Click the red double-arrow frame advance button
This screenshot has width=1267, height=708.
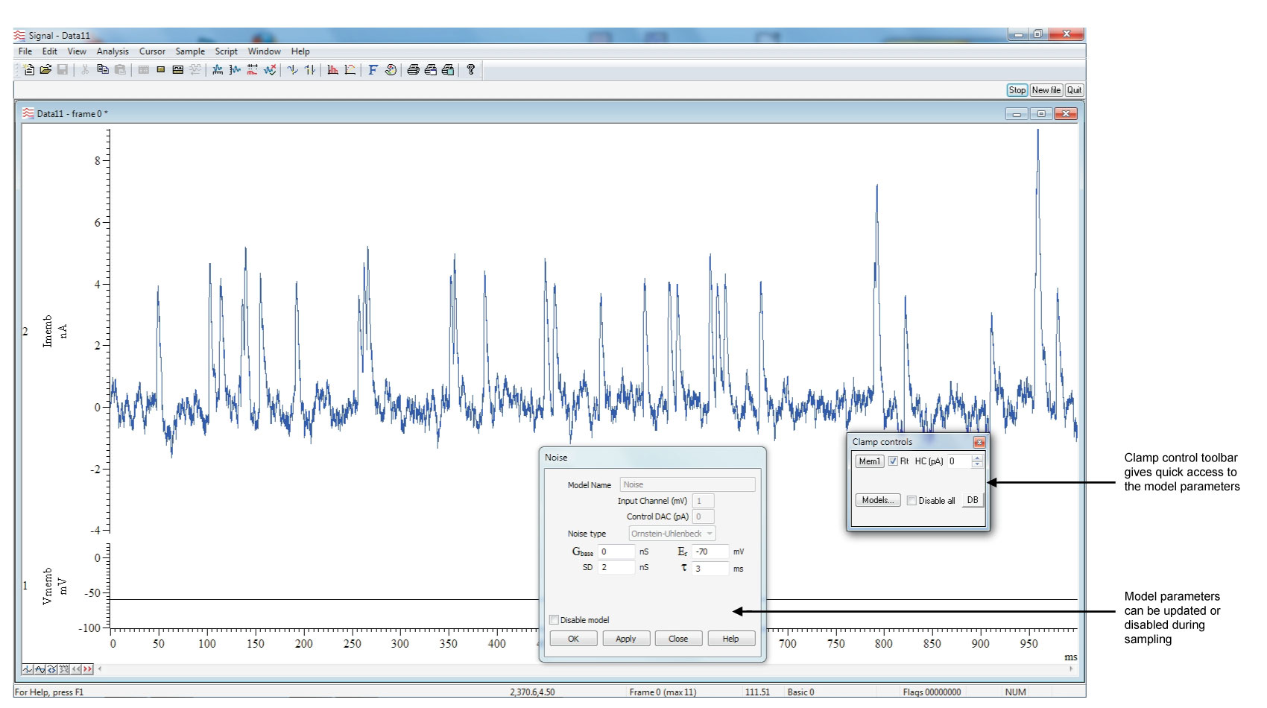[87, 669]
